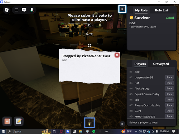Open the volume speaker tray icon
Image resolution: width=179 pixels, height=134 pixels.
[140, 131]
